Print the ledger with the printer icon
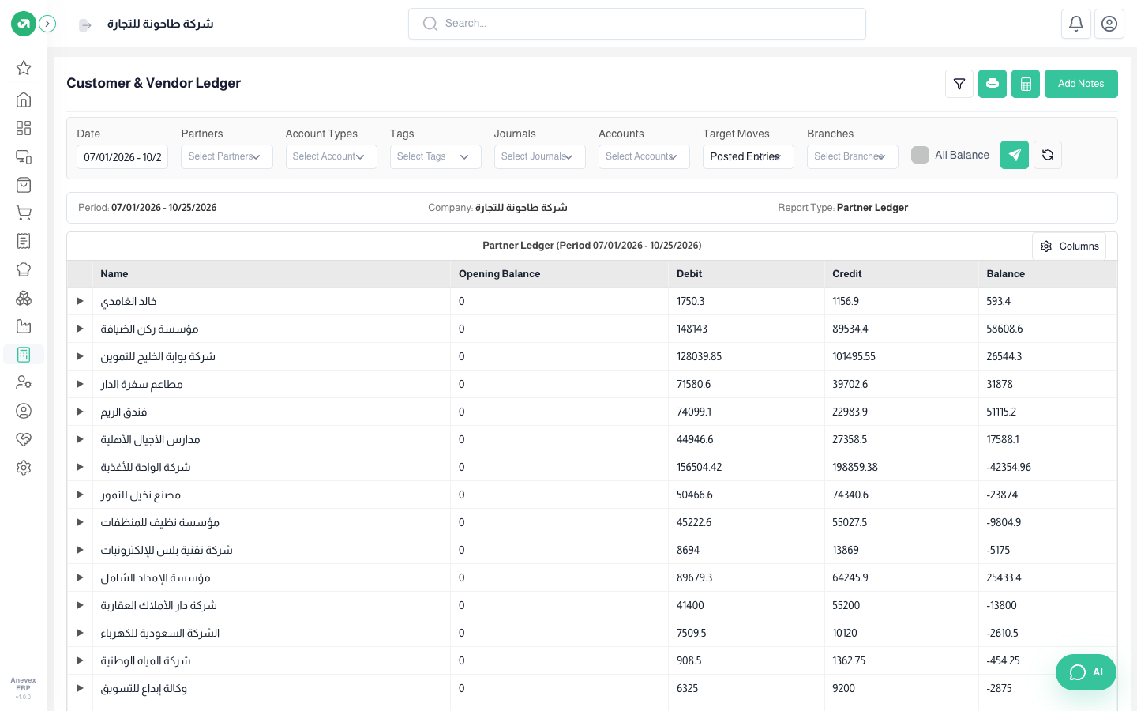This screenshot has width=1137, height=711. point(993,84)
